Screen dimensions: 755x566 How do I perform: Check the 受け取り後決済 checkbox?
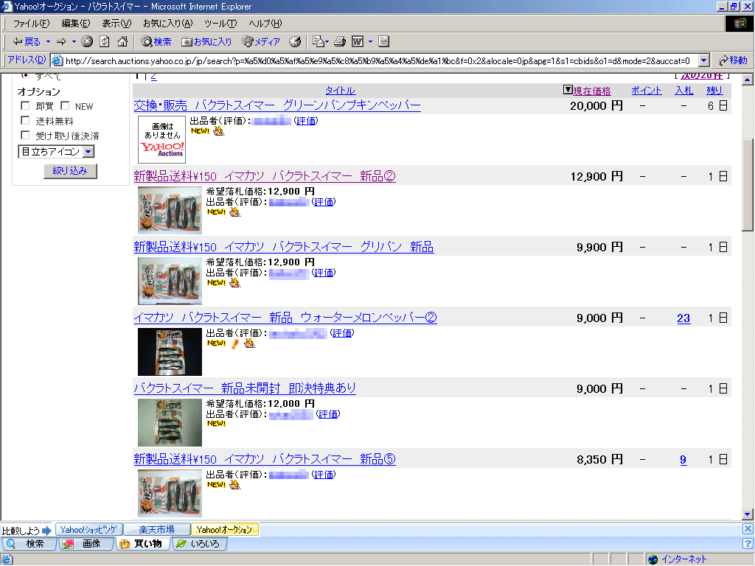click(26, 136)
